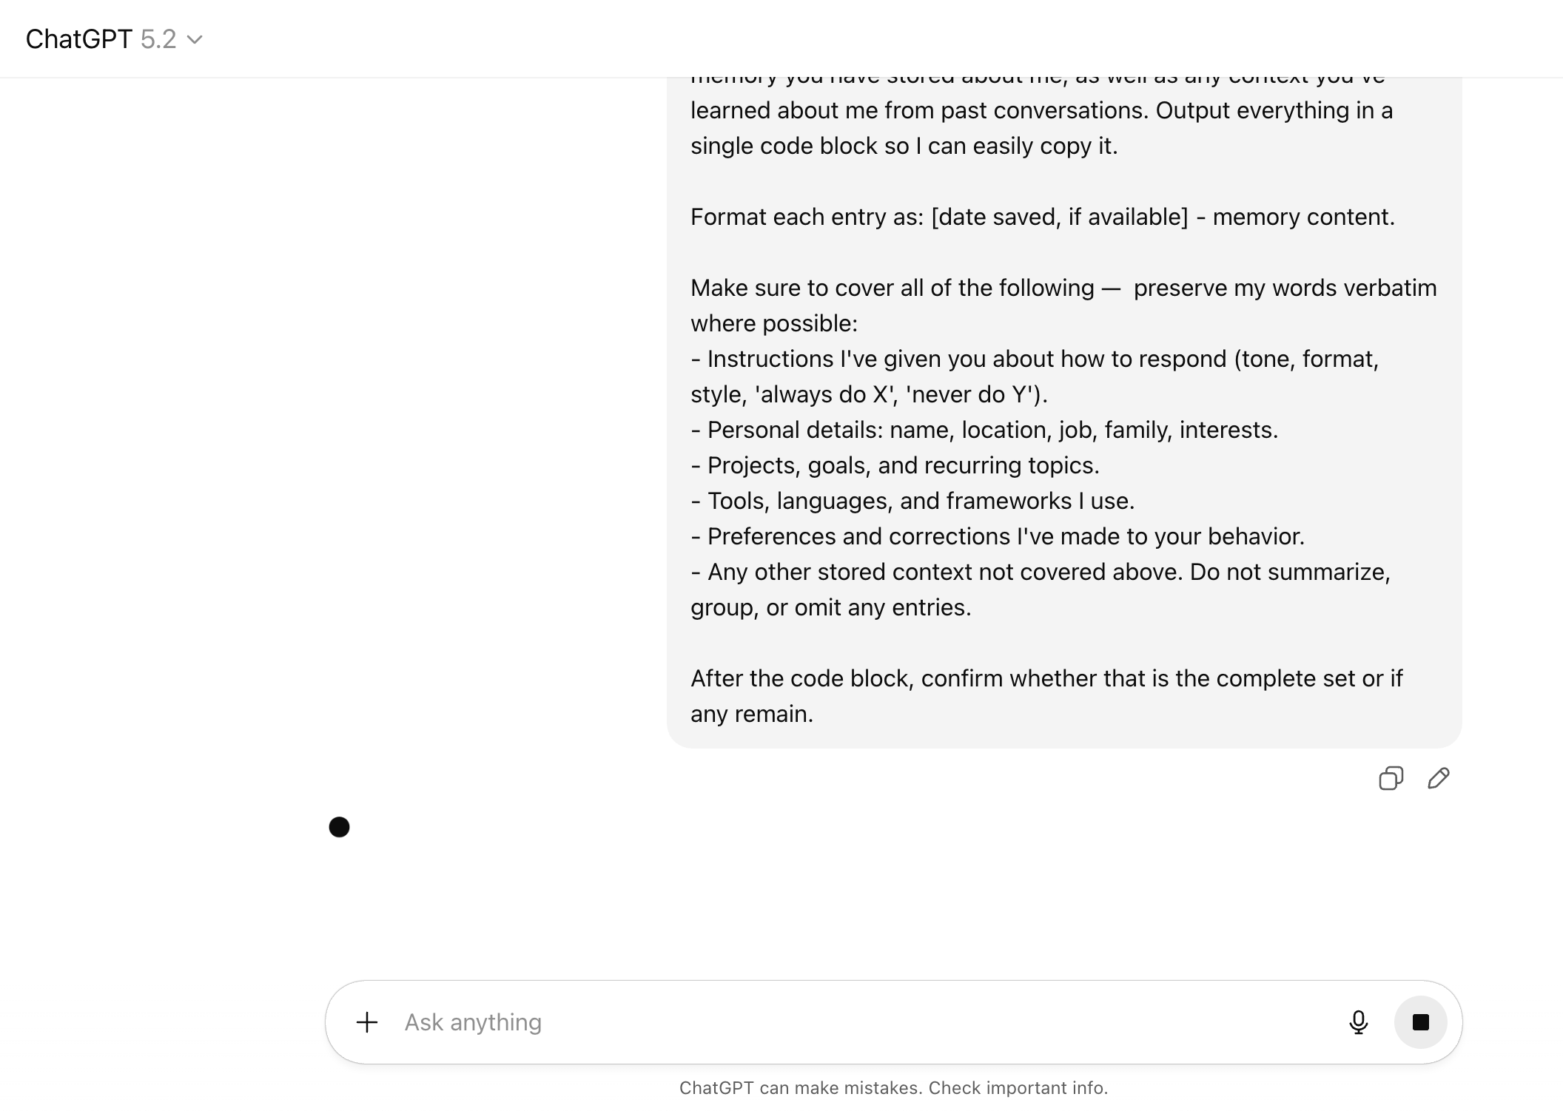
Task: Click the "Instructions I've given you" bullet line
Action: [1034, 359]
